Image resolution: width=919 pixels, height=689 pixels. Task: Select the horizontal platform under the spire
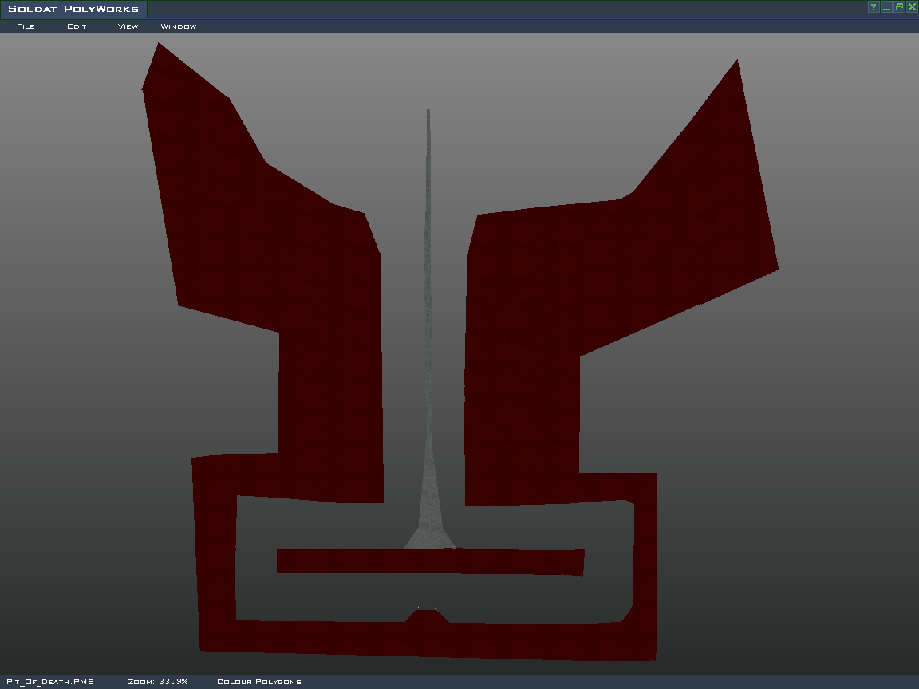(x=431, y=561)
